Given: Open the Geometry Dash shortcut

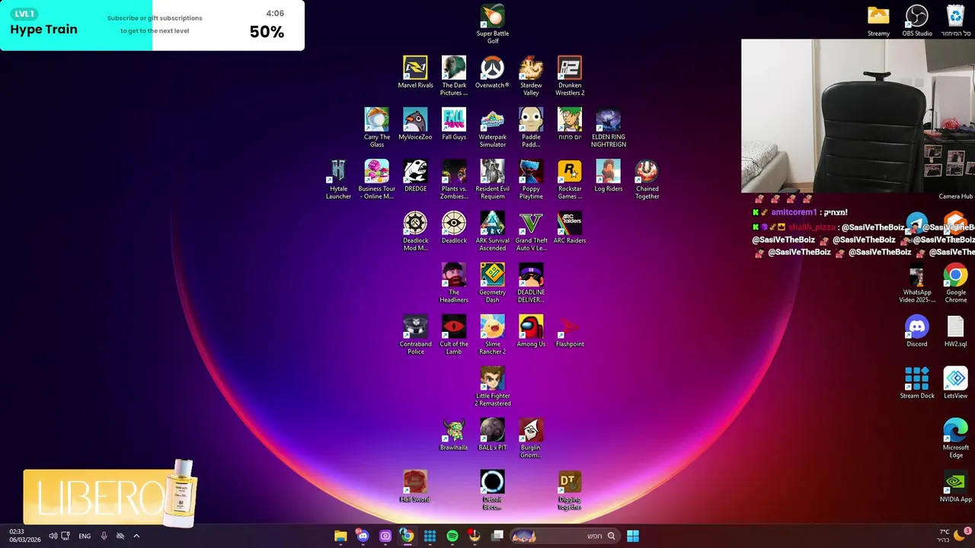Looking at the screenshot, I should [x=492, y=282].
